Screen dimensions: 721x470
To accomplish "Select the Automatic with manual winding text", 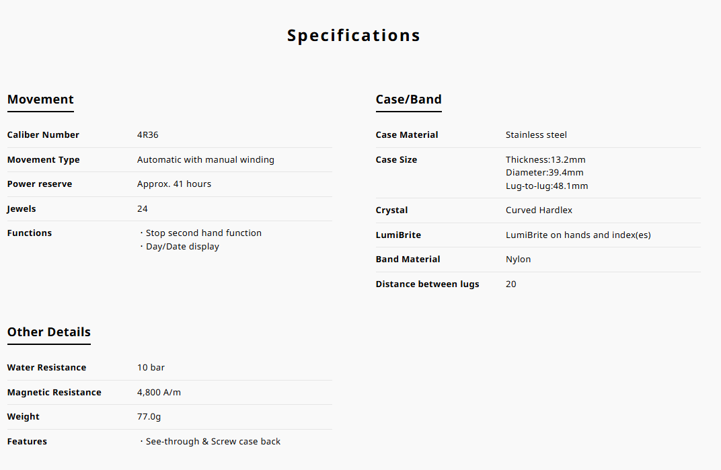I will [206, 160].
